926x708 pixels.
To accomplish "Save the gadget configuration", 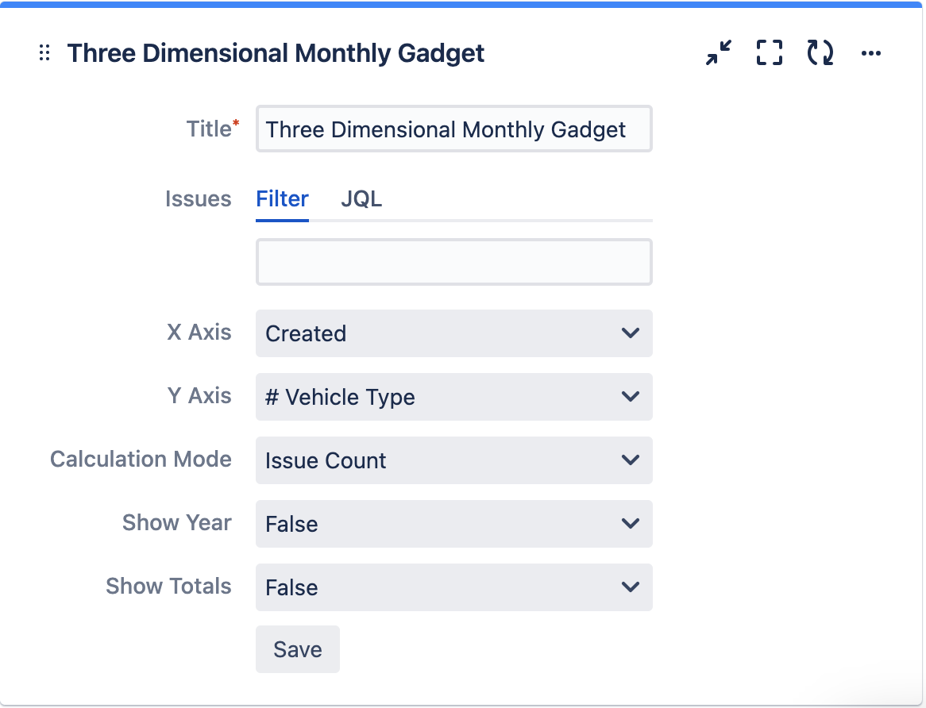I will pos(297,648).
